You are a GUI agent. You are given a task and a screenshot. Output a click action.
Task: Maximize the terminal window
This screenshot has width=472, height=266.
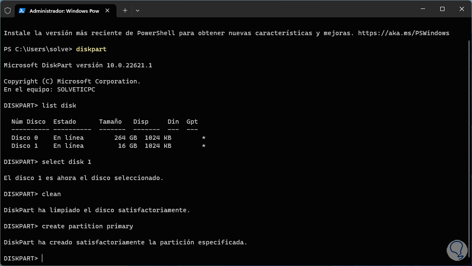click(442, 9)
